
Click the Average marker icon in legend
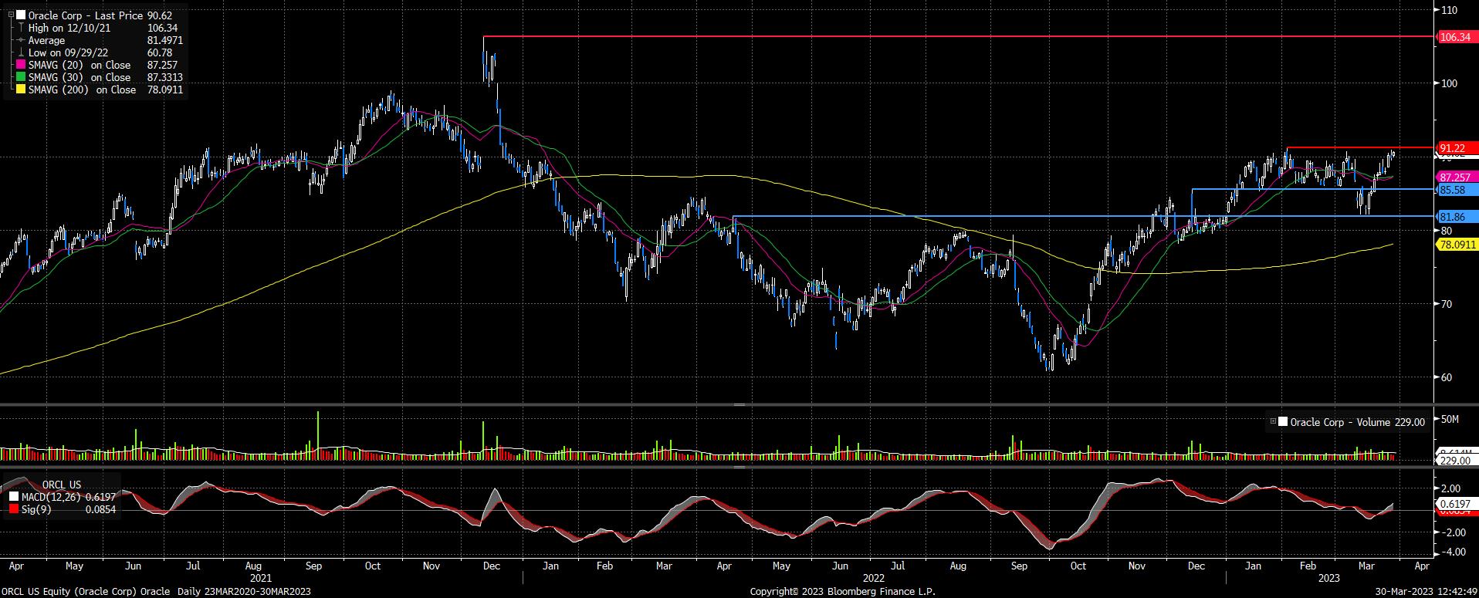pyautogui.click(x=21, y=40)
